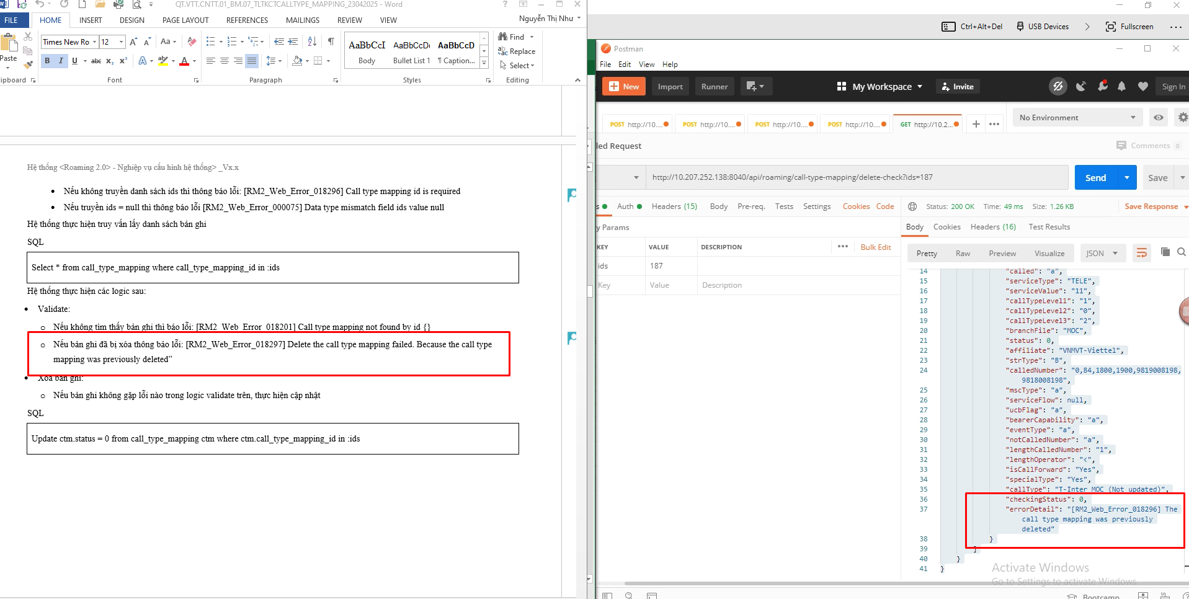
Task: Open the PAGE LAYOUT ribbon tab
Action: 185,20
